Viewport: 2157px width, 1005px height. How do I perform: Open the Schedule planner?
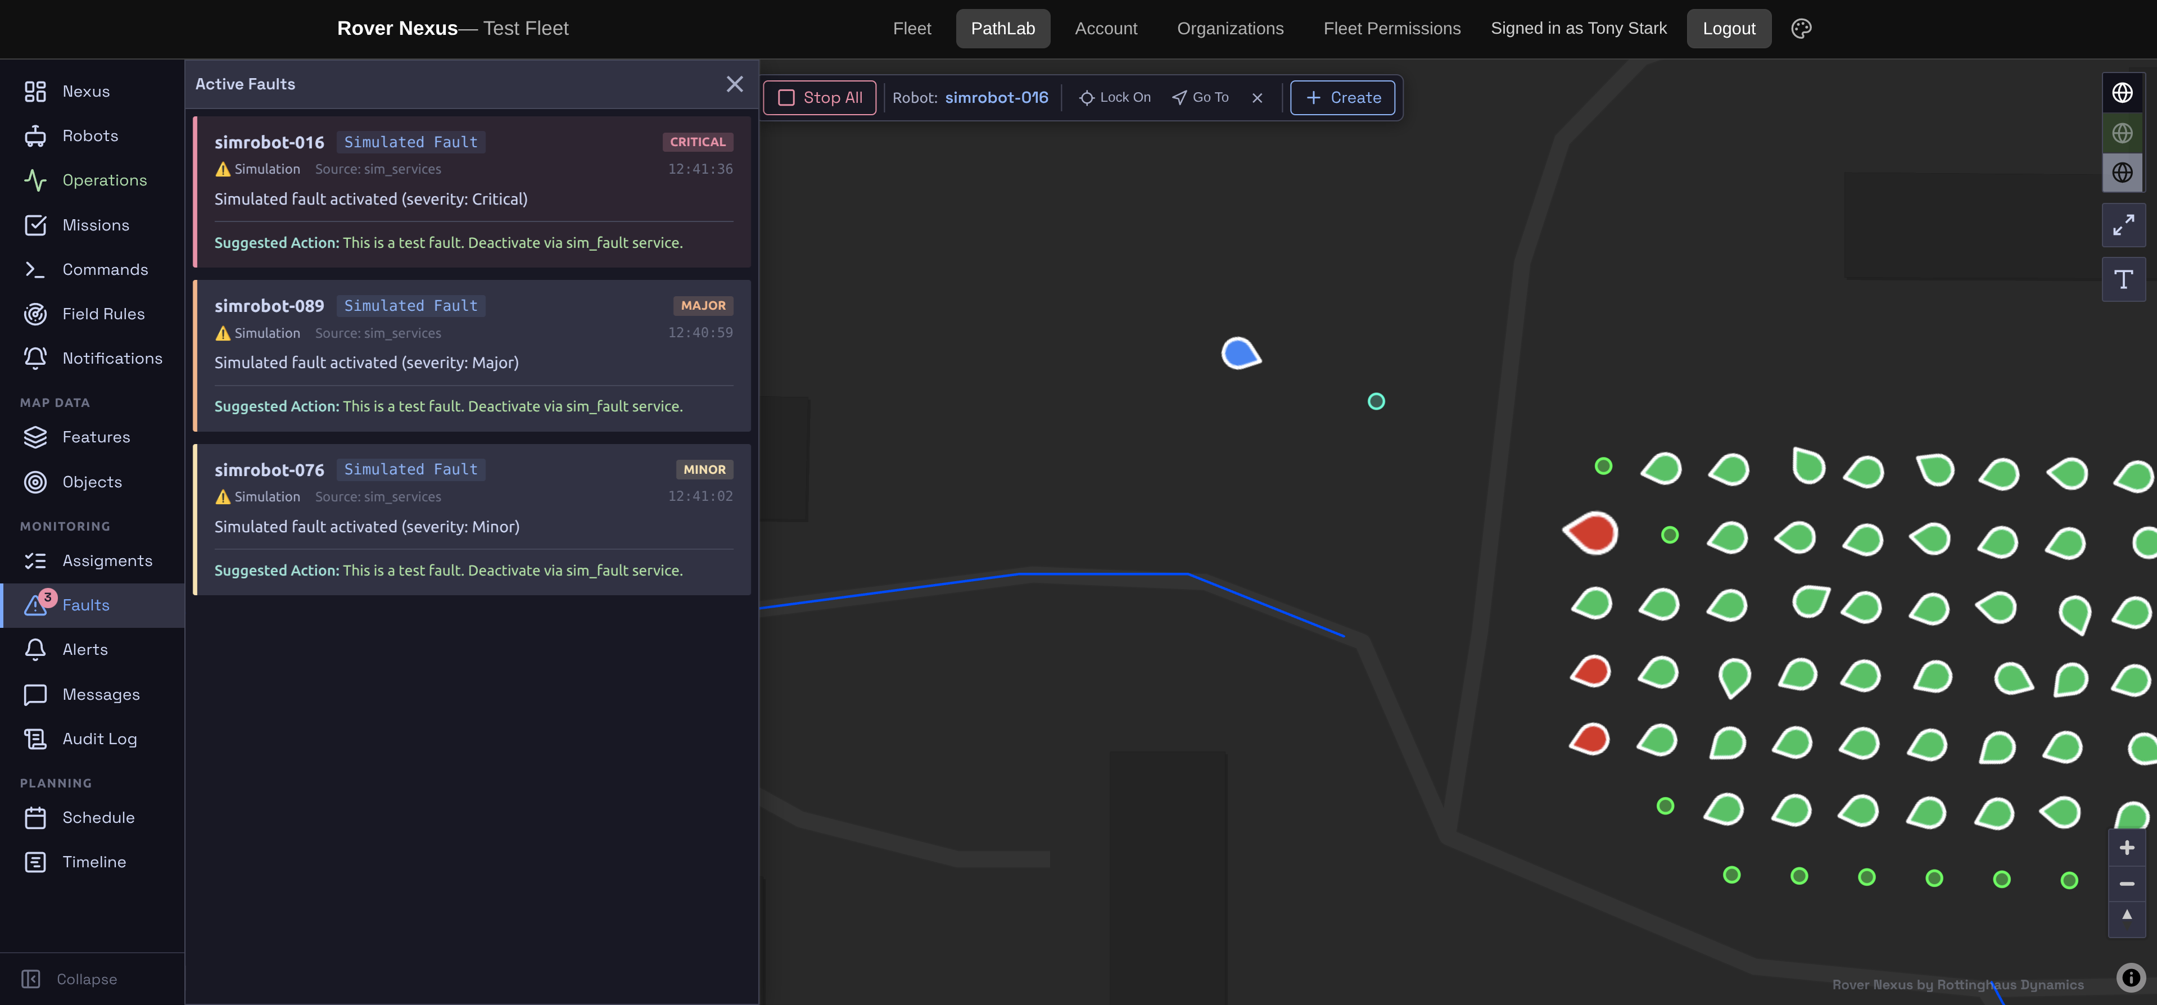tap(92, 817)
